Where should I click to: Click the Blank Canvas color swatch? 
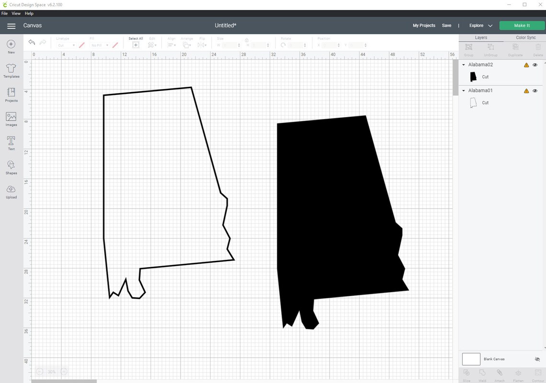(x=471, y=359)
